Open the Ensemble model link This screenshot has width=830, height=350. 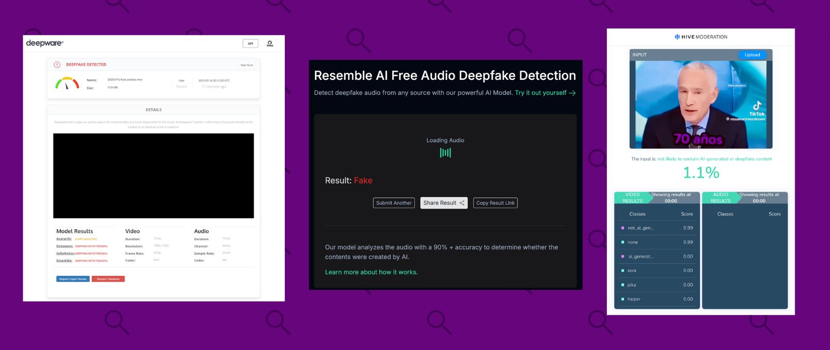tap(64, 261)
